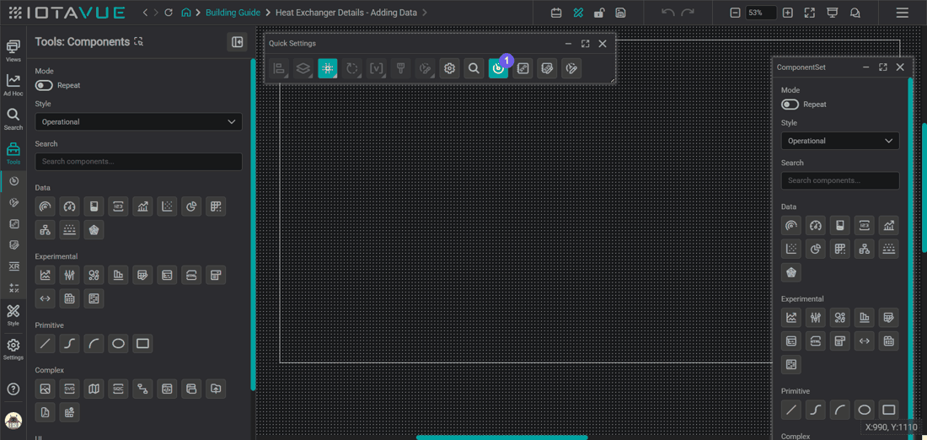Add speedometer gauge in Tools Components panel

click(69, 207)
